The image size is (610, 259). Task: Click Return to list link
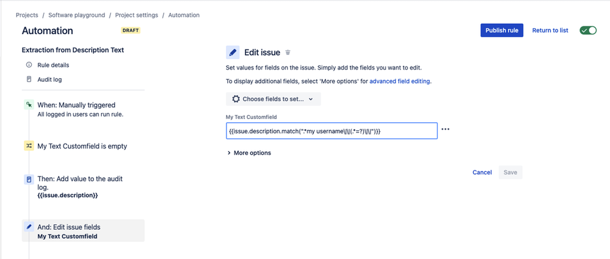[550, 31]
